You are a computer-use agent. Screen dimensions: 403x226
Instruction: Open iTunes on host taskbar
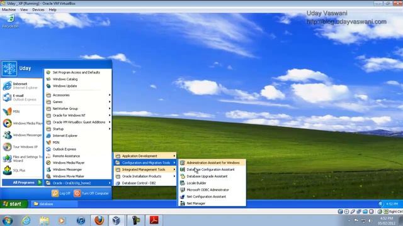[x=81, y=220]
